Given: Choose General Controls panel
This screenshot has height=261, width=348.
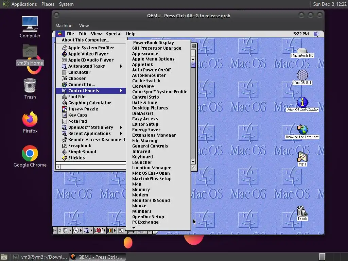Looking at the screenshot, I should (x=158, y=146).
